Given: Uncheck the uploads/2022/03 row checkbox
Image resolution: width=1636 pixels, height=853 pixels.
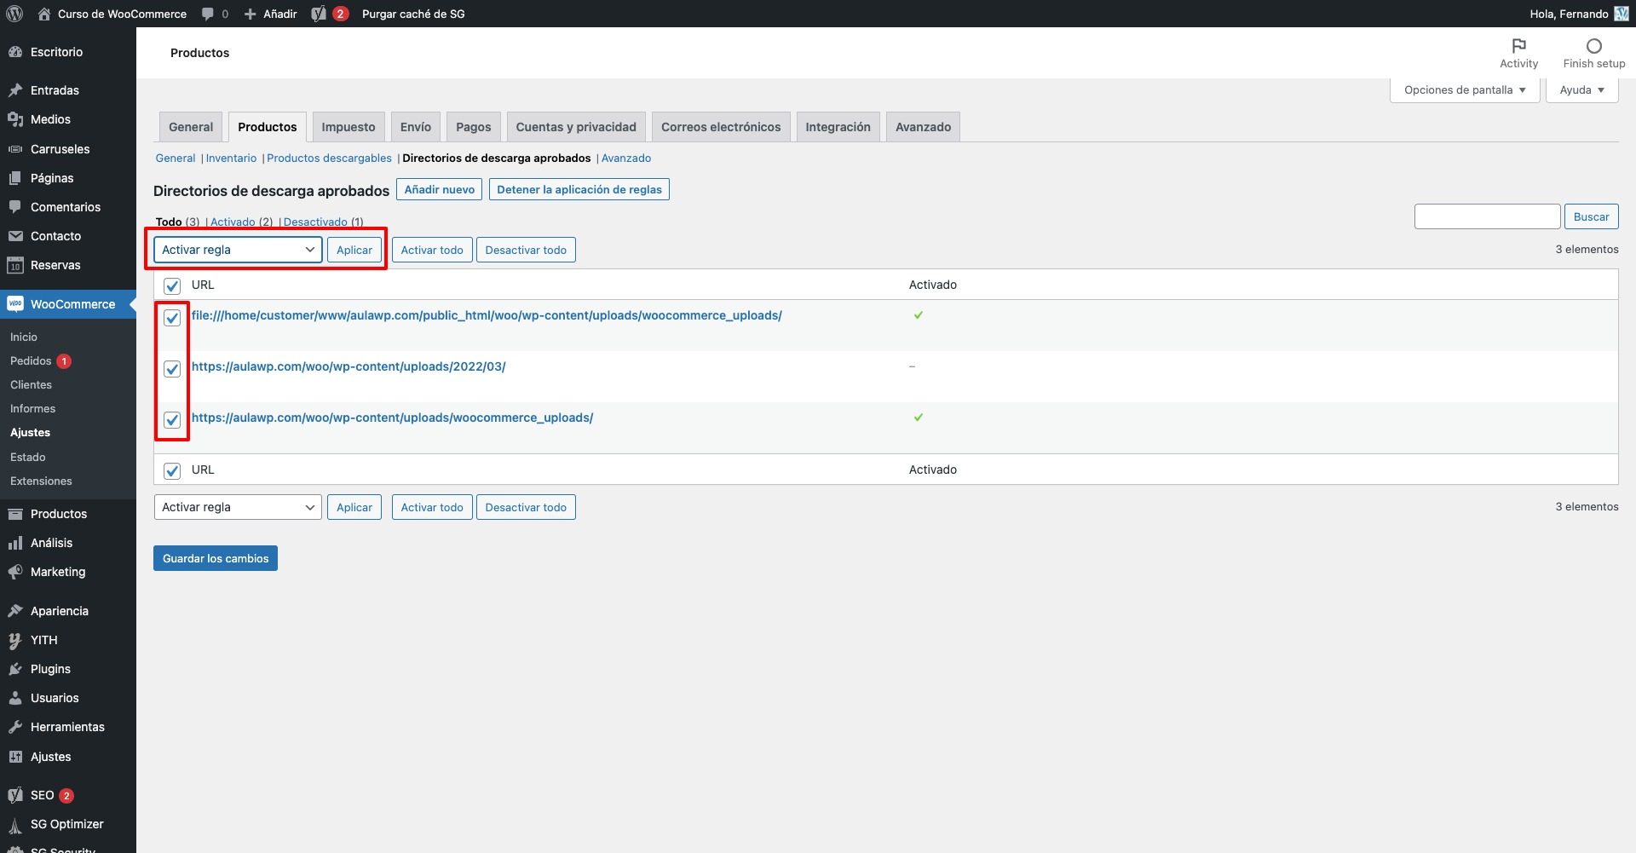Looking at the screenshot, I should pos(172,369).
